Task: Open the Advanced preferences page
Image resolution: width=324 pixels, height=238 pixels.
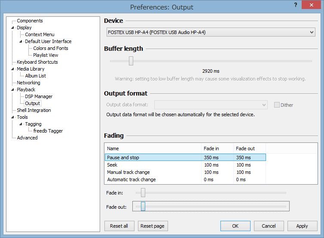Action: (x=27, y=138)
